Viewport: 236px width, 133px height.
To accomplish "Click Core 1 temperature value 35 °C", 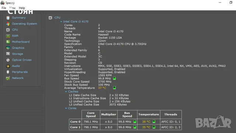I will point(146,127).
